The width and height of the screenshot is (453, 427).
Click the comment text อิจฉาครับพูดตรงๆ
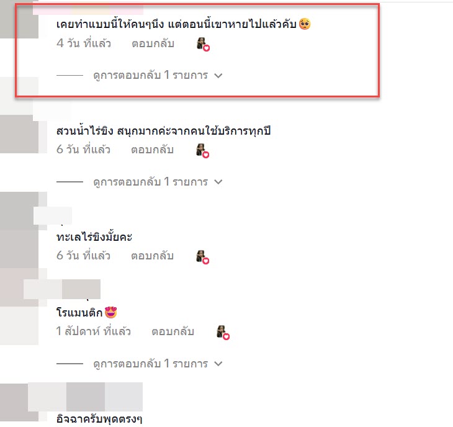[99, 419]
